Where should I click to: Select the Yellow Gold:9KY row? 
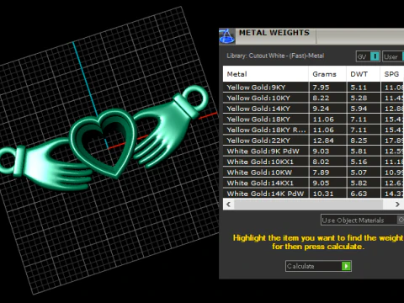coord(313,88)
